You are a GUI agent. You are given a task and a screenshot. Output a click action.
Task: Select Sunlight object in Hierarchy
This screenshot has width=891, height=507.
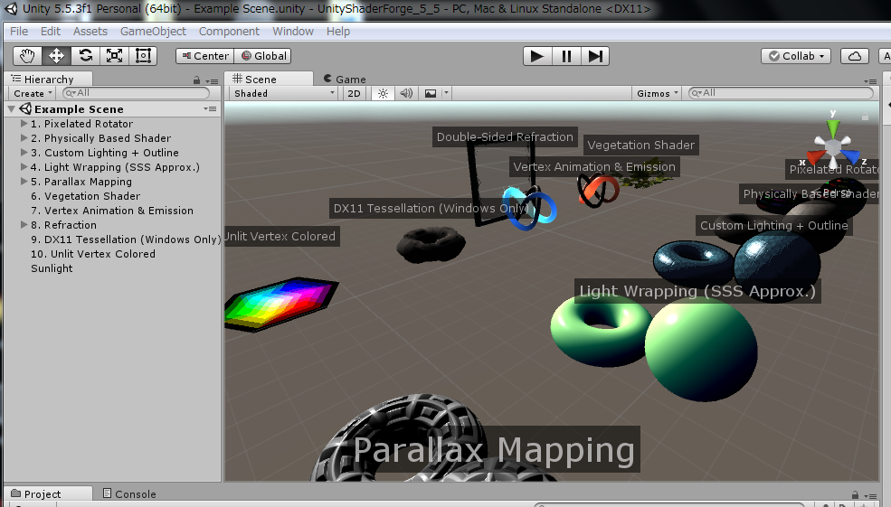coord(112,268)
